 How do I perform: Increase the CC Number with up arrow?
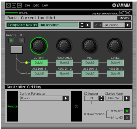[101, 97]
